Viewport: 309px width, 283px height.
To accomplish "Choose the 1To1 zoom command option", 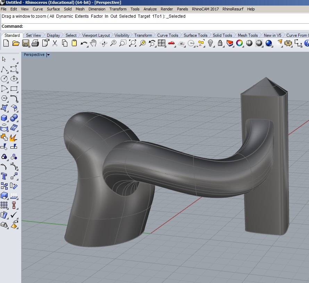I will pyautogui.click(x=157, y=16).
